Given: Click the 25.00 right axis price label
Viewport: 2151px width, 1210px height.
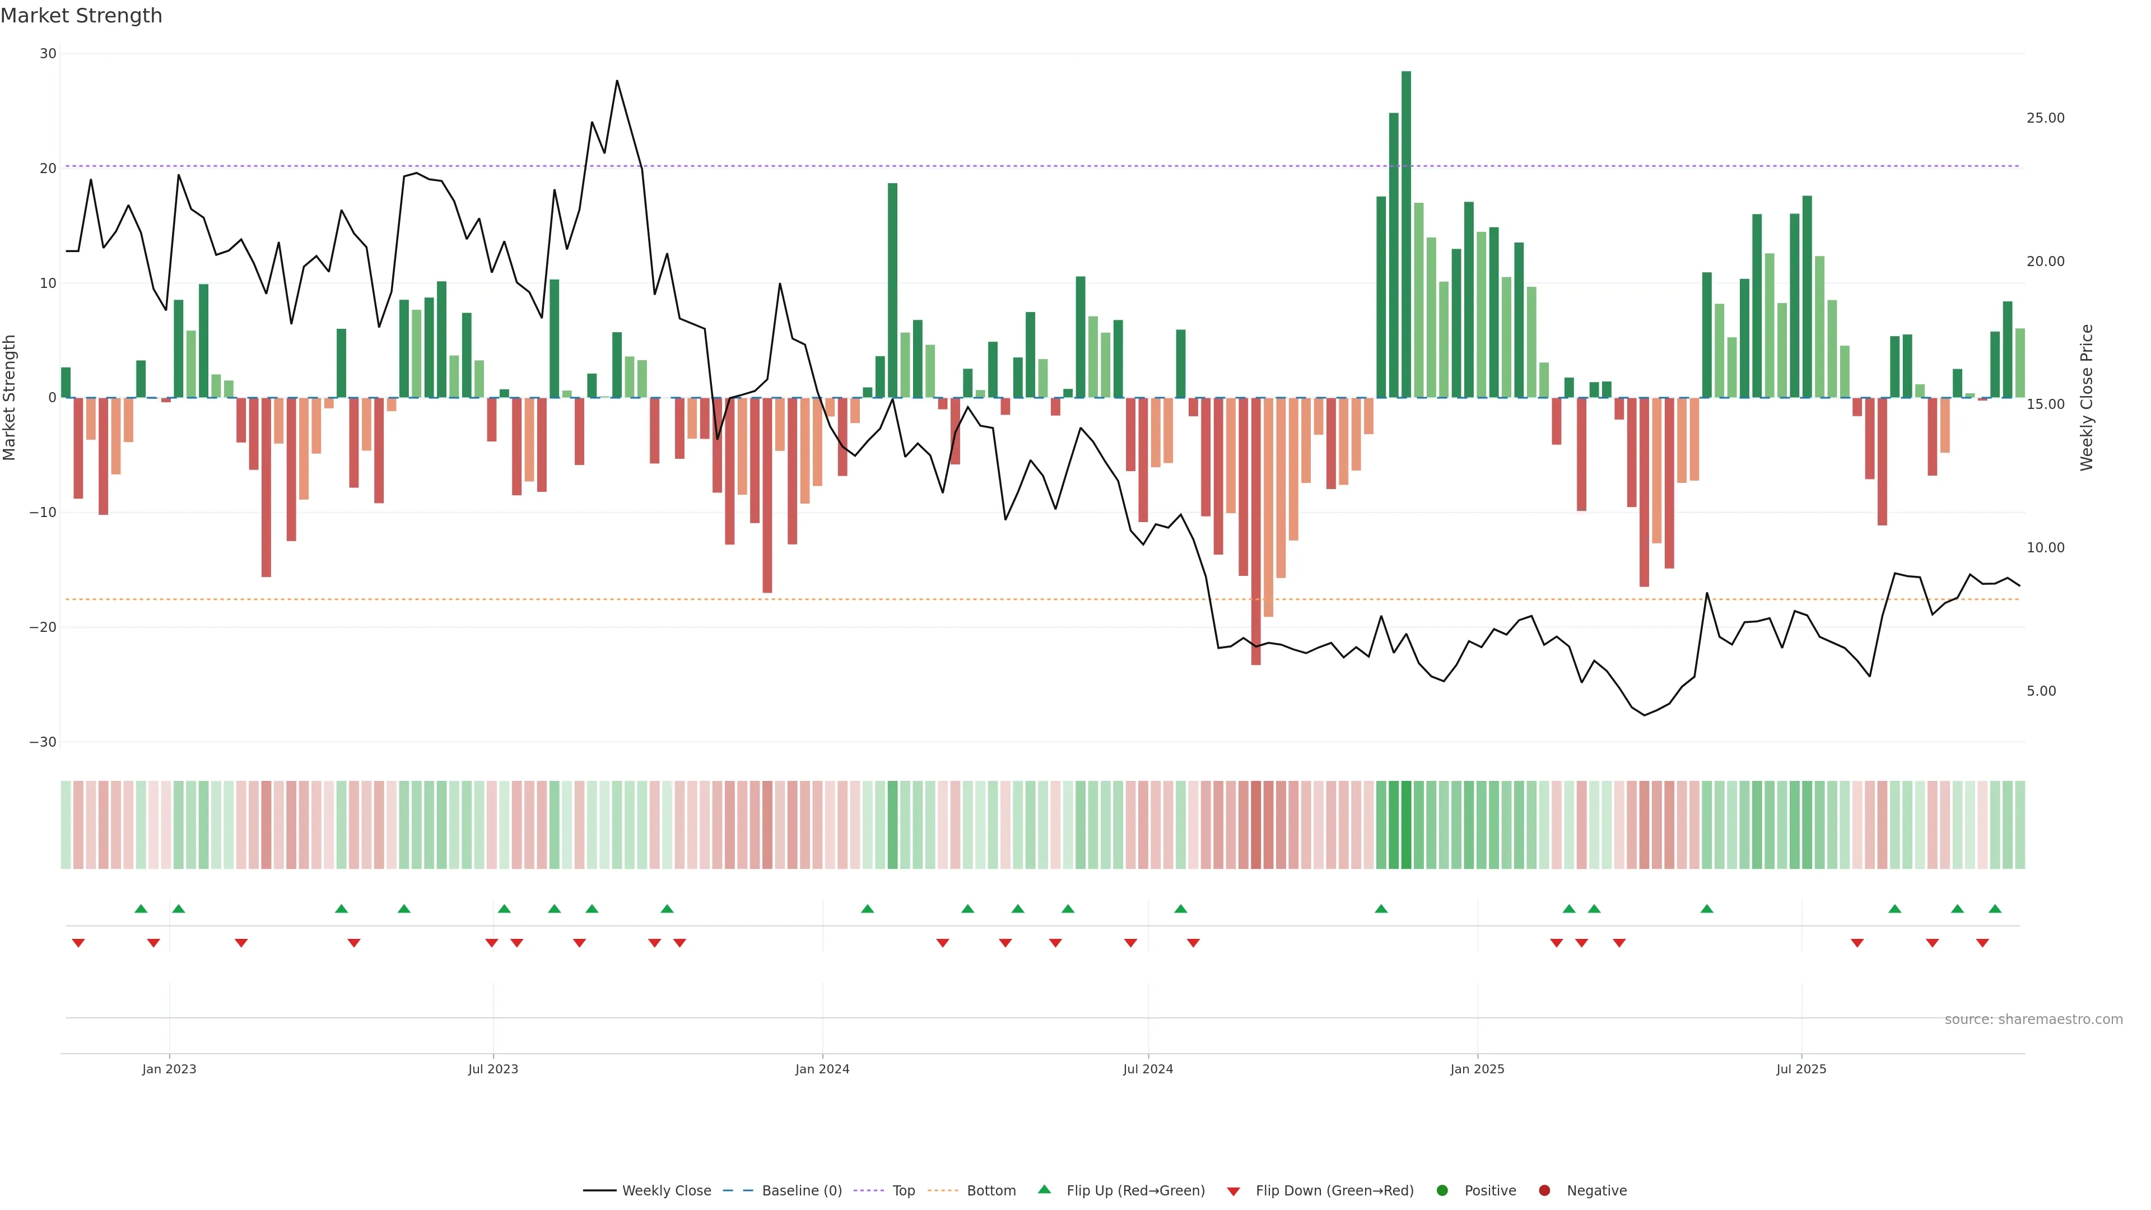Looking at the screenshot, I should pyautogui.click(x=2045, y=118).
